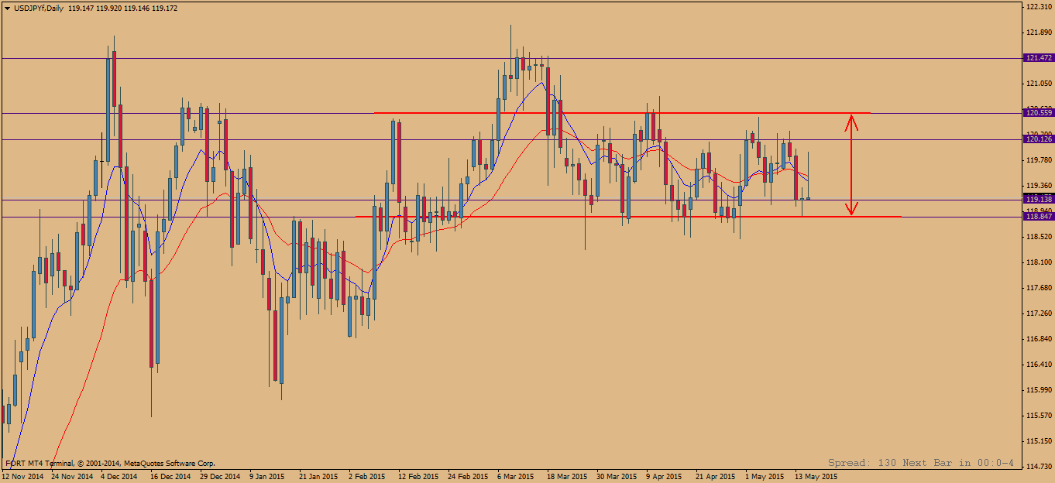
Task: Click the 16 Dec 2014 date label
Action: coord(170,476)
